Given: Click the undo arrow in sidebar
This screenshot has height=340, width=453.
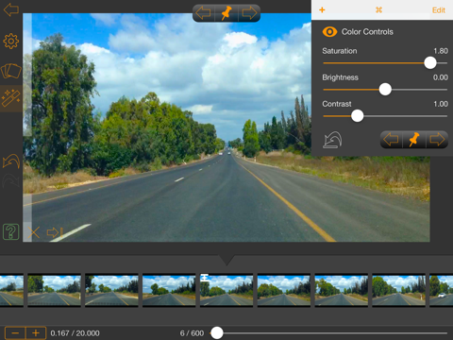Looking at the screenshot, I should pyautogui.click(x=11, y=161).
